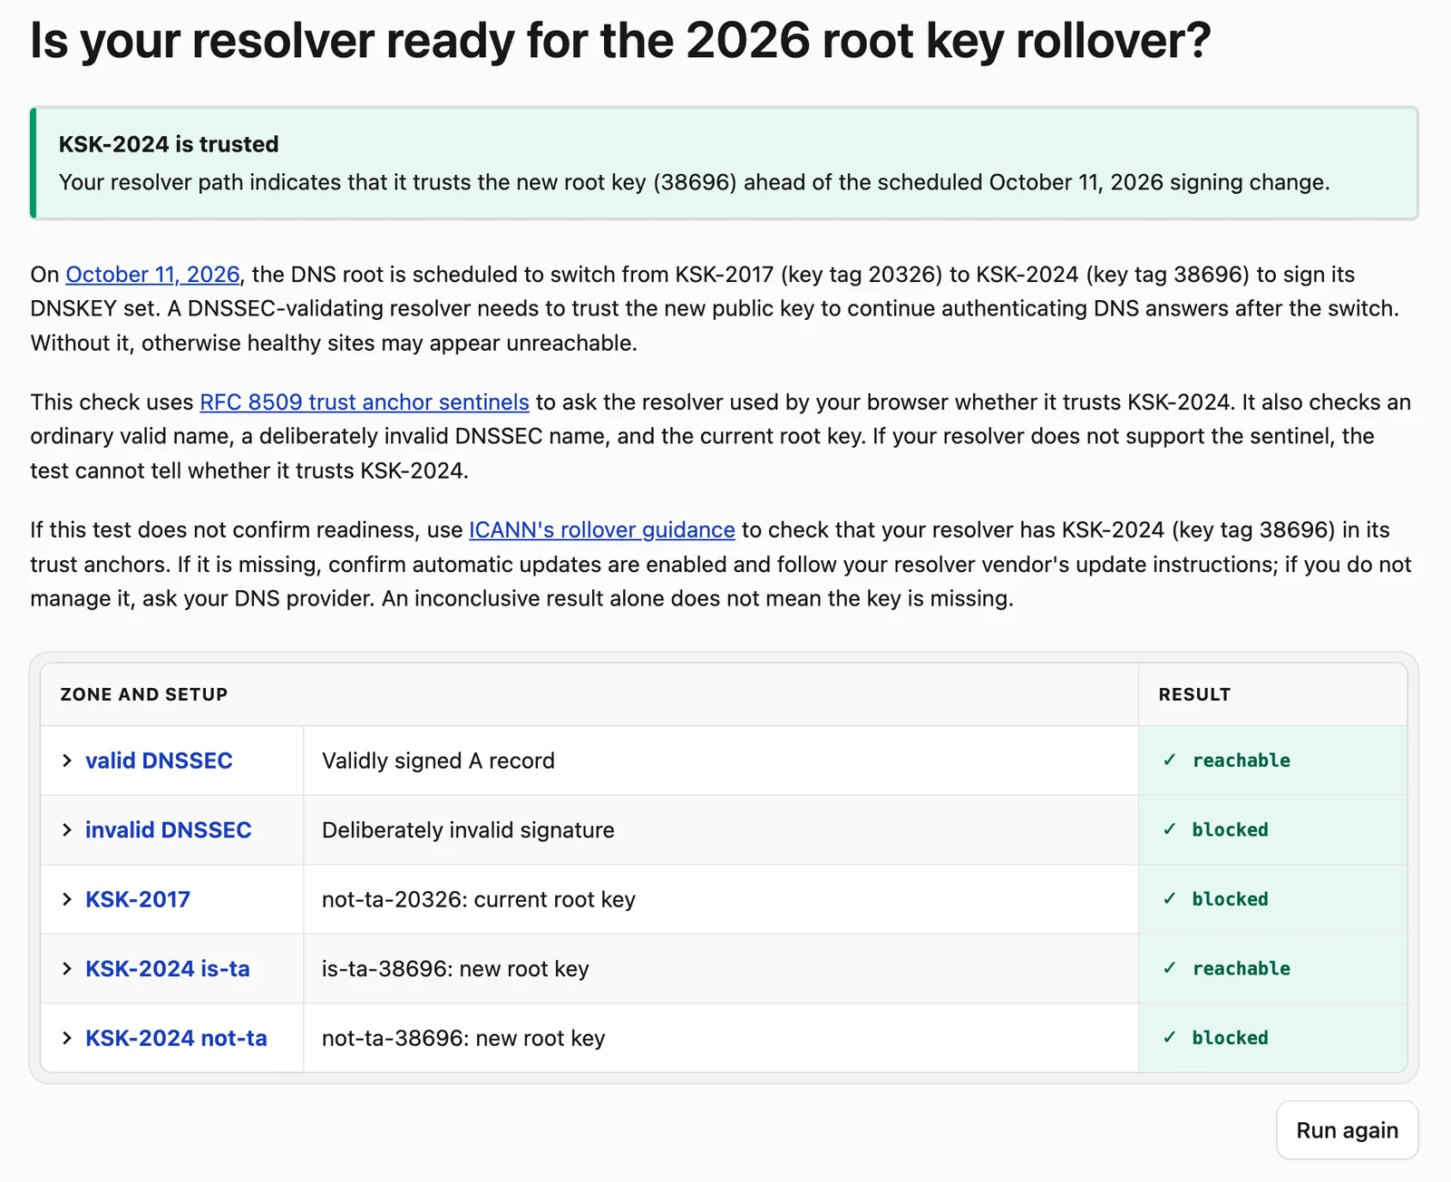Click reachable result for KSK-2024 is-ta
Viewport: 1451px width, 1182px height.
(x=1242, y=968)
